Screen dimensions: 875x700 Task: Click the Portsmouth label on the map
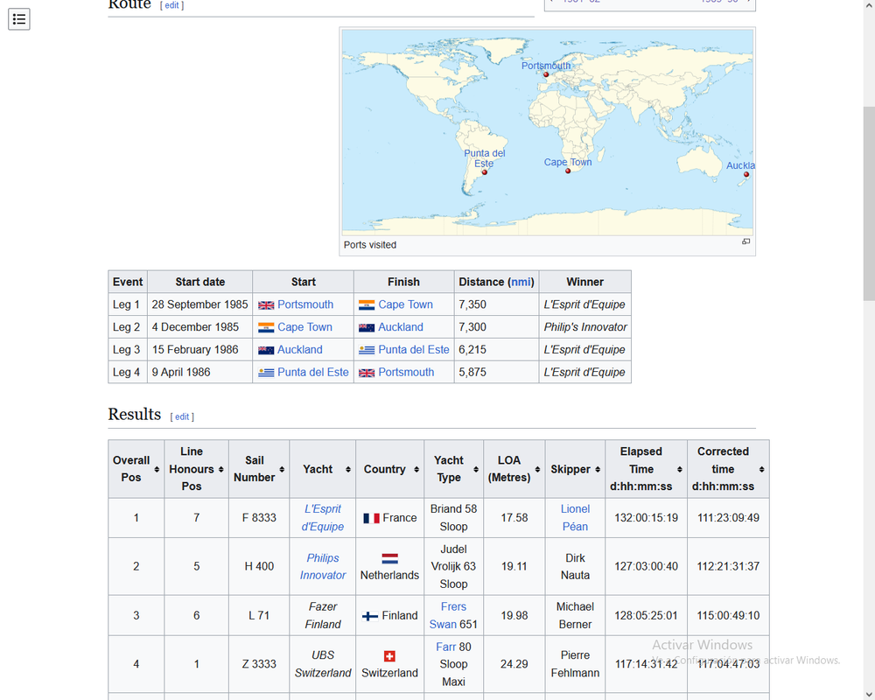[546, 66]
